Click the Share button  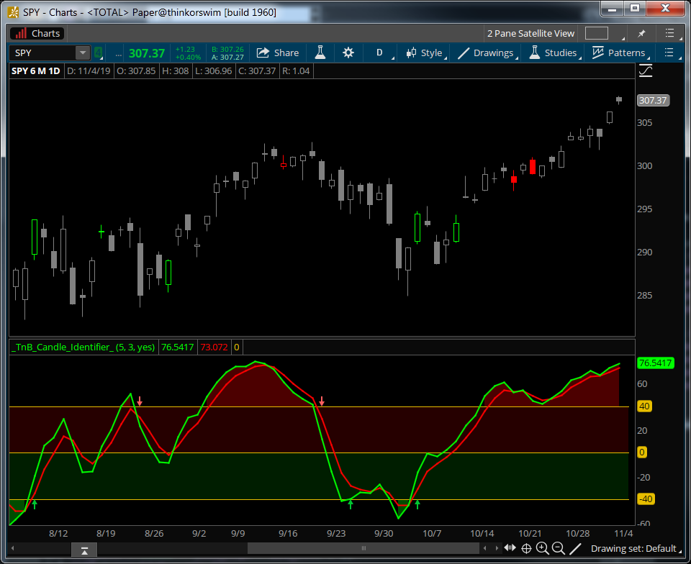point(278,53)
